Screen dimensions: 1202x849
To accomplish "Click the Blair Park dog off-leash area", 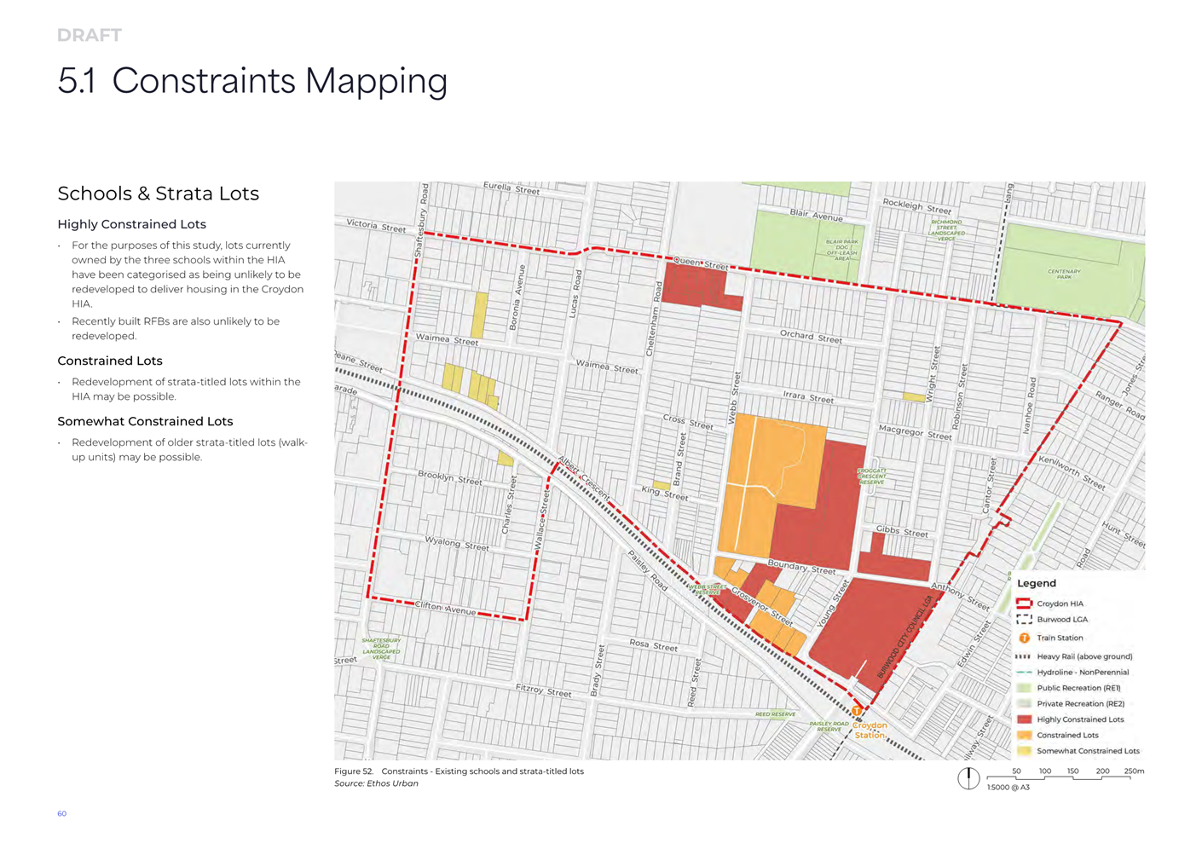I will (841, 250).
